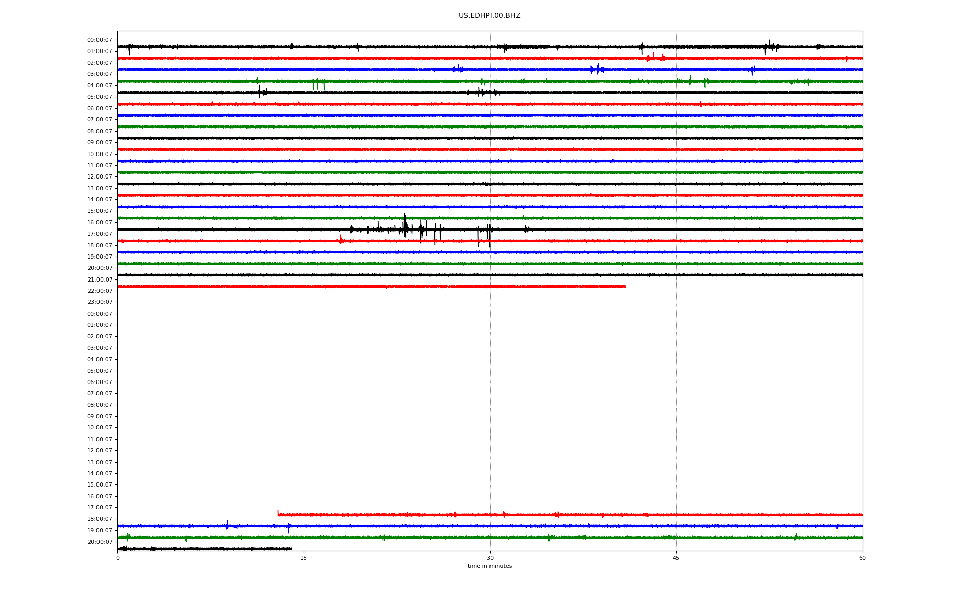Click the topmost 00:00:07 time label
Image resolution: width=980 pixels, height=612 pixels.
click(x=100, y=40)
